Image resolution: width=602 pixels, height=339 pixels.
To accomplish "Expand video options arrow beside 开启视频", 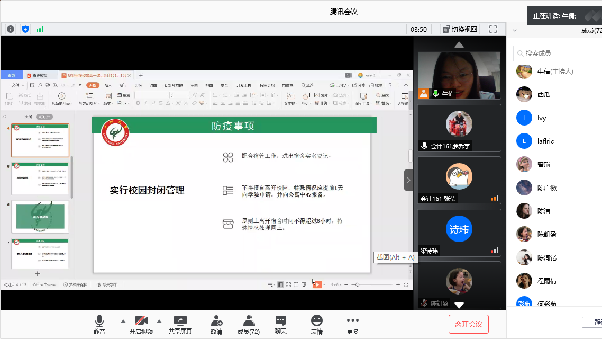I will tap(159, 321).
